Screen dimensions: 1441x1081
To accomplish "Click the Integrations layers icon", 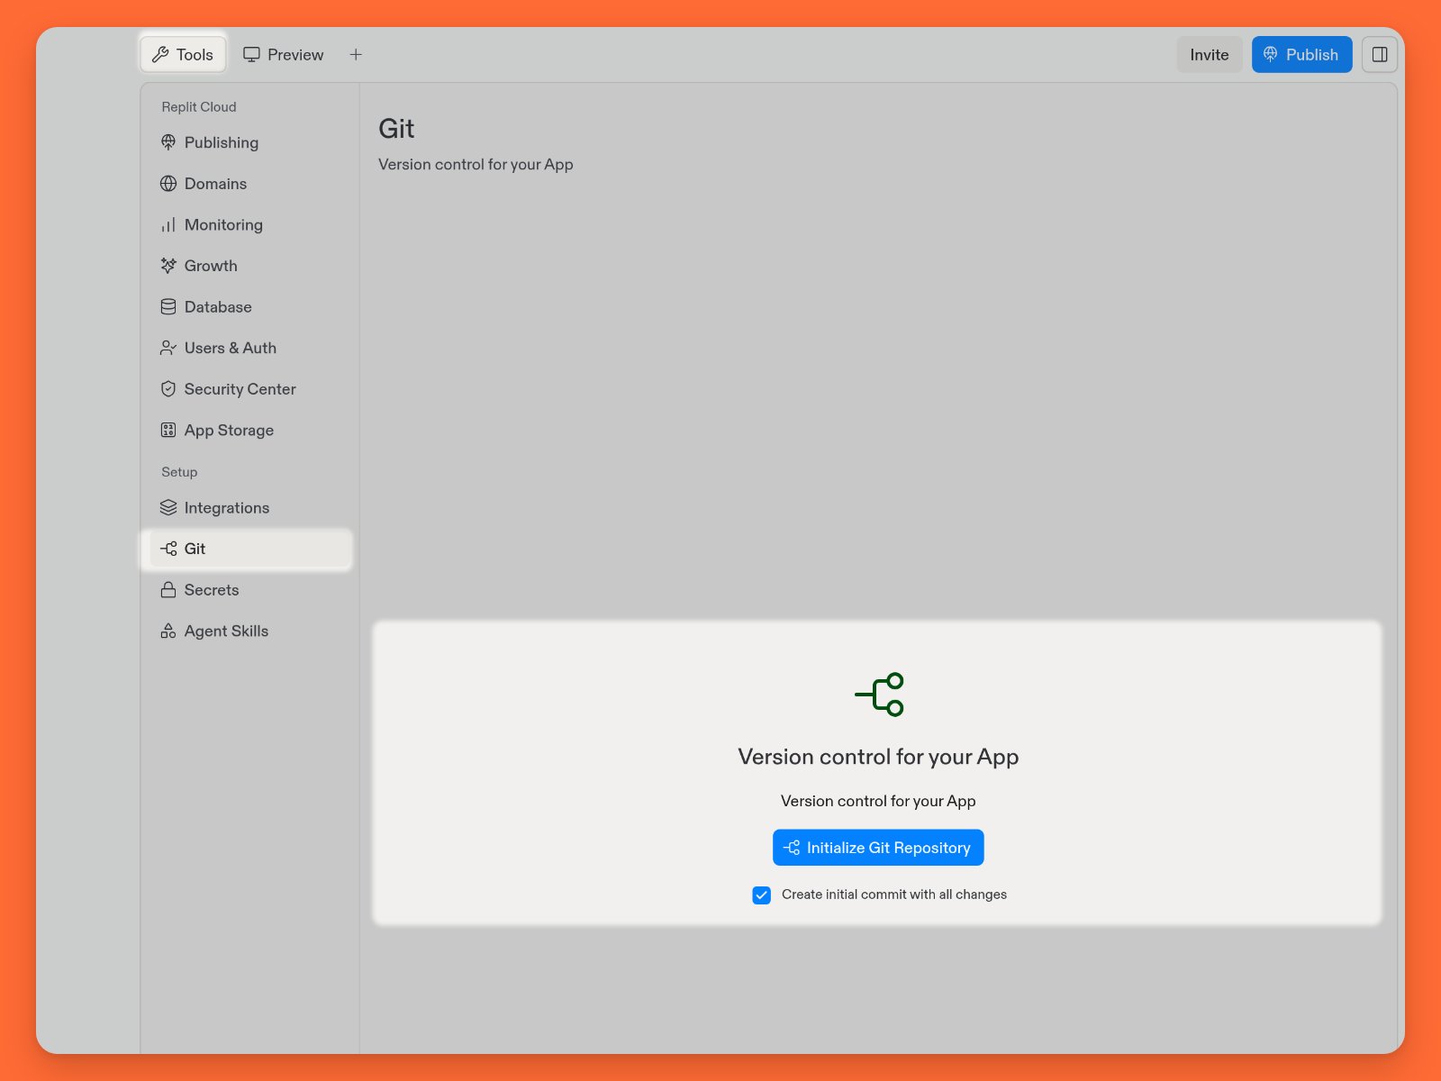I will coord(168,508).
